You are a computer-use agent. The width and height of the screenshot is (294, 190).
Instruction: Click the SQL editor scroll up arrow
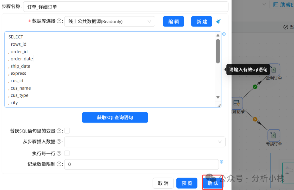pos(218,35)
